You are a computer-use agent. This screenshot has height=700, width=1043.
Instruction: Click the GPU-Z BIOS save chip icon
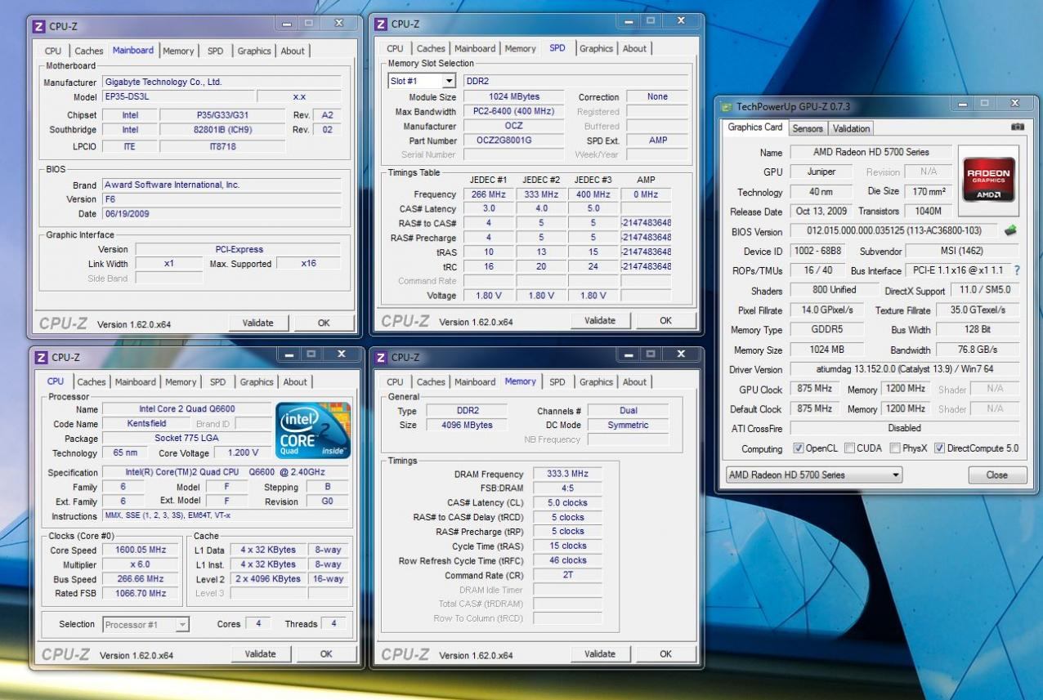(x=1010, y=231)
